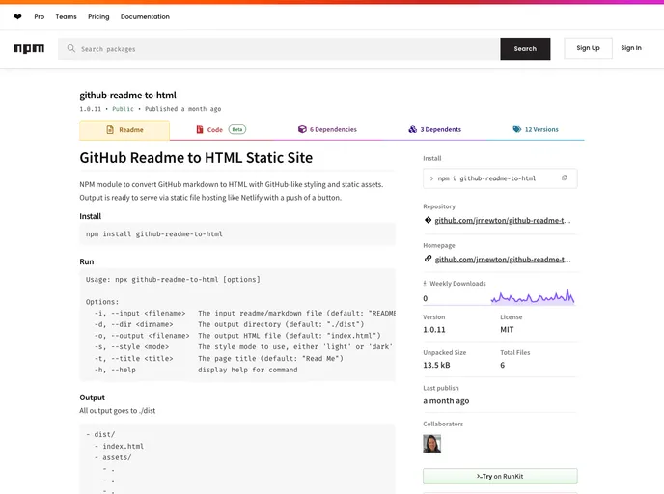Click the Weekly Downloads count 0
Screen dimensions: 664x494
[x=426, y=298]
